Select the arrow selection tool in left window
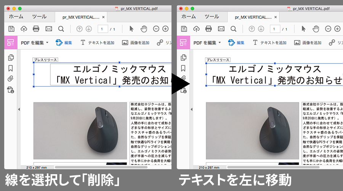The image size is (343, 191). pyautogui.click(x=131, y=29)
